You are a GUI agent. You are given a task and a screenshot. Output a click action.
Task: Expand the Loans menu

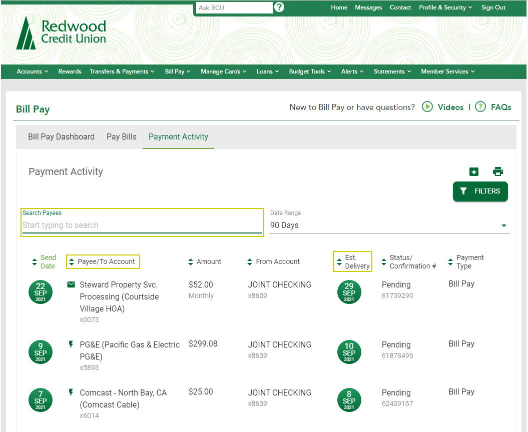pos(268,71)
